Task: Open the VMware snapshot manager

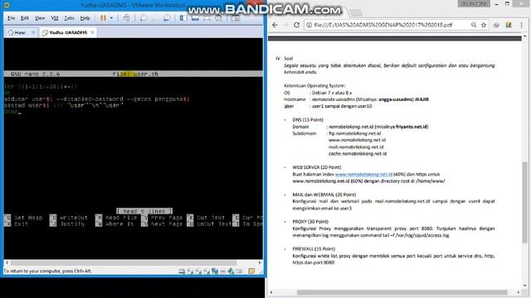Action: [167, 18]
